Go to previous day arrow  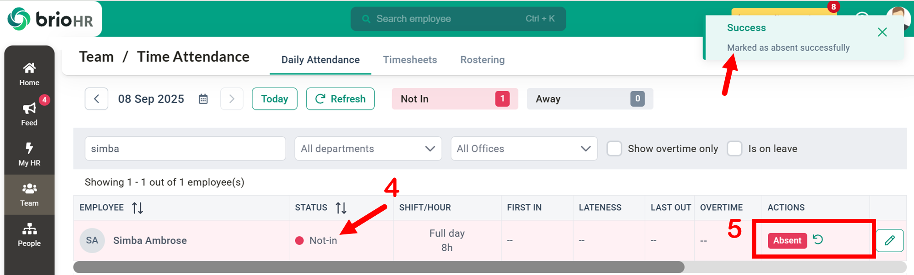[x=96, y=99]
